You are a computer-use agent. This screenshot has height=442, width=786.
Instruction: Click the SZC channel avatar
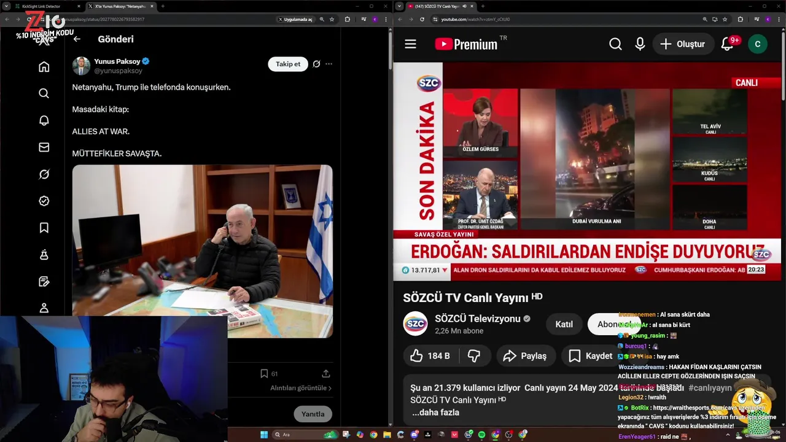[x=416, y=324]
